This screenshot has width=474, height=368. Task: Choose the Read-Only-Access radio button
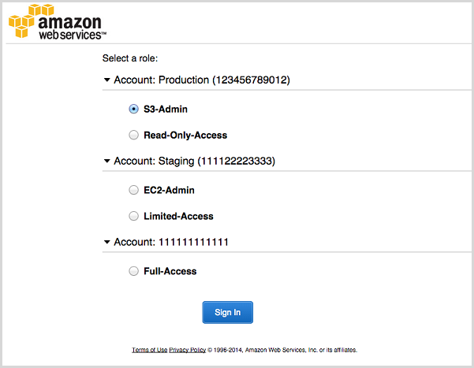click(133, 135)
